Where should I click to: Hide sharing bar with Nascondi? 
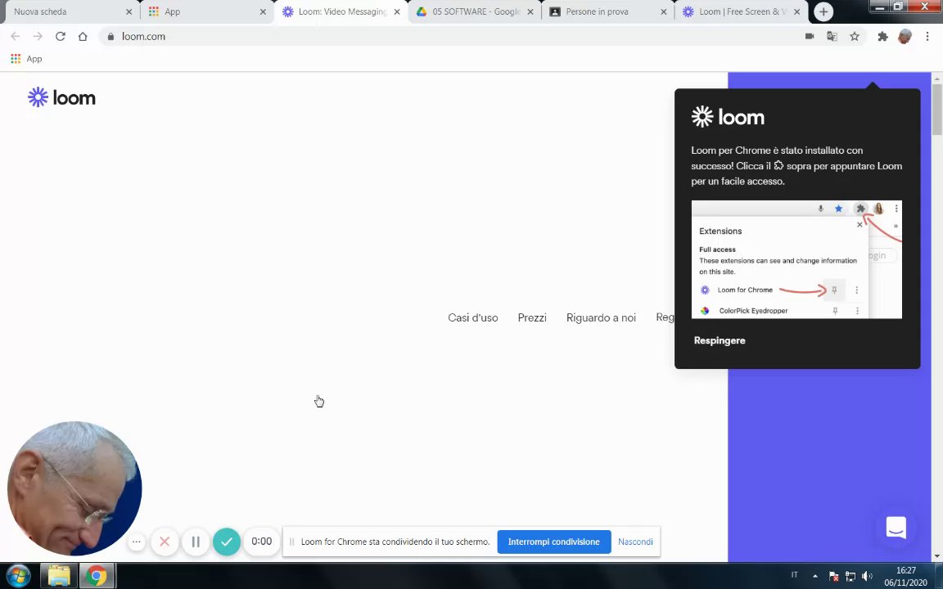click(635, 542)
